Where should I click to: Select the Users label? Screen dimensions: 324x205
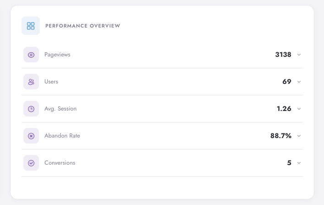pos(51,82)
